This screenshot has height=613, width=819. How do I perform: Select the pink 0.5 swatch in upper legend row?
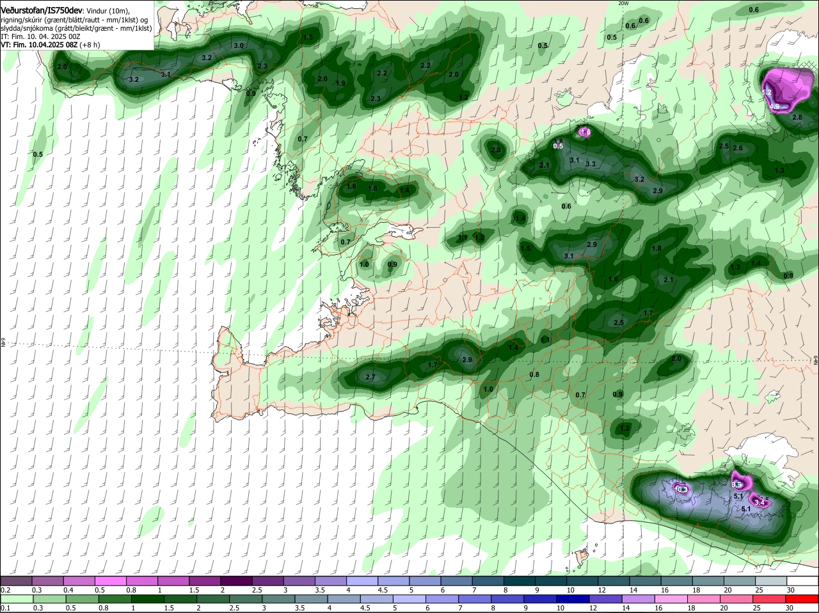point(110,580)
